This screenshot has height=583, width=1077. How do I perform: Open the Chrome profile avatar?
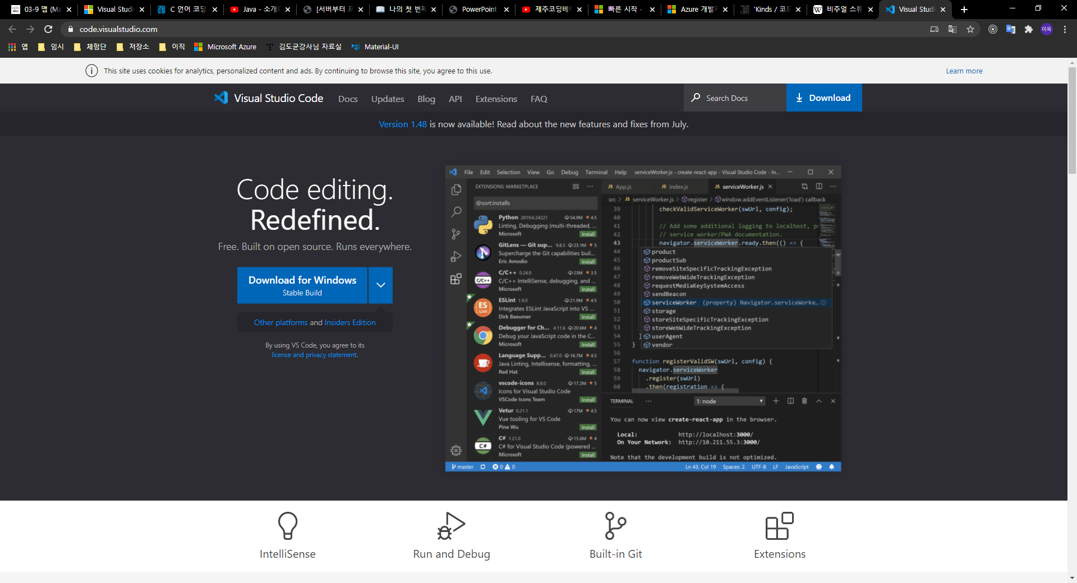(1047, 29)
